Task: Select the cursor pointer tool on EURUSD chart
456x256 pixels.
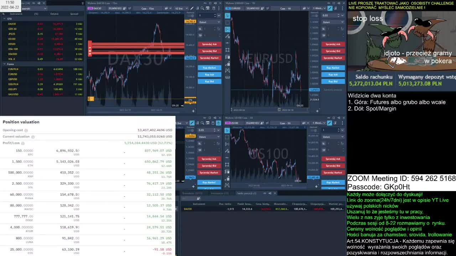Action: click(227, 15)
